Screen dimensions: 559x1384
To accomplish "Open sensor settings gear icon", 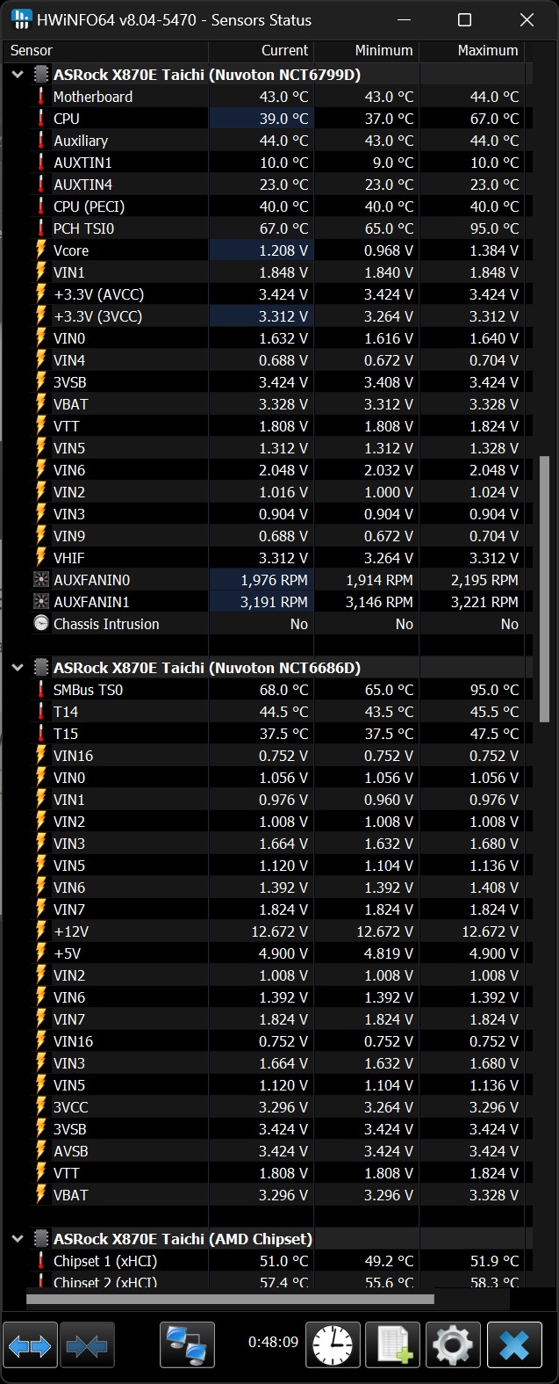I will click(x=453, y=1344).
